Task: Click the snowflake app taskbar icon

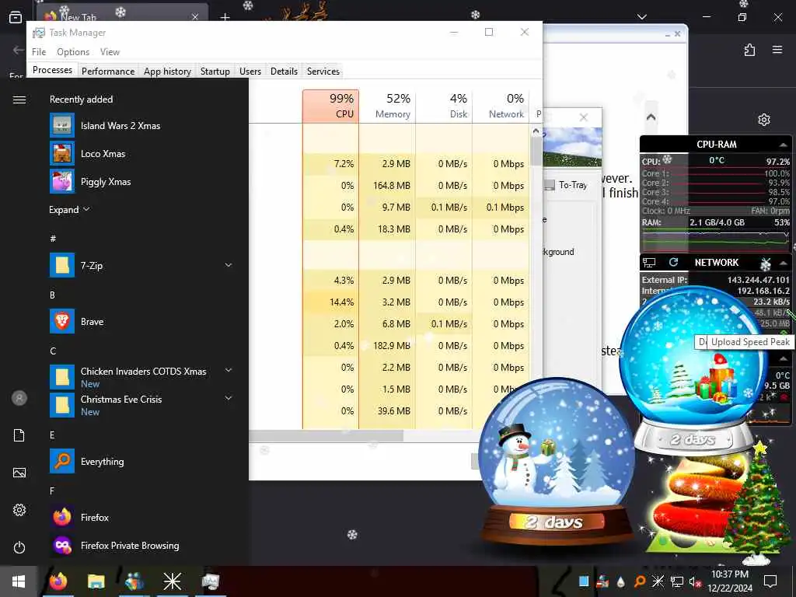Action: point(172,581)
